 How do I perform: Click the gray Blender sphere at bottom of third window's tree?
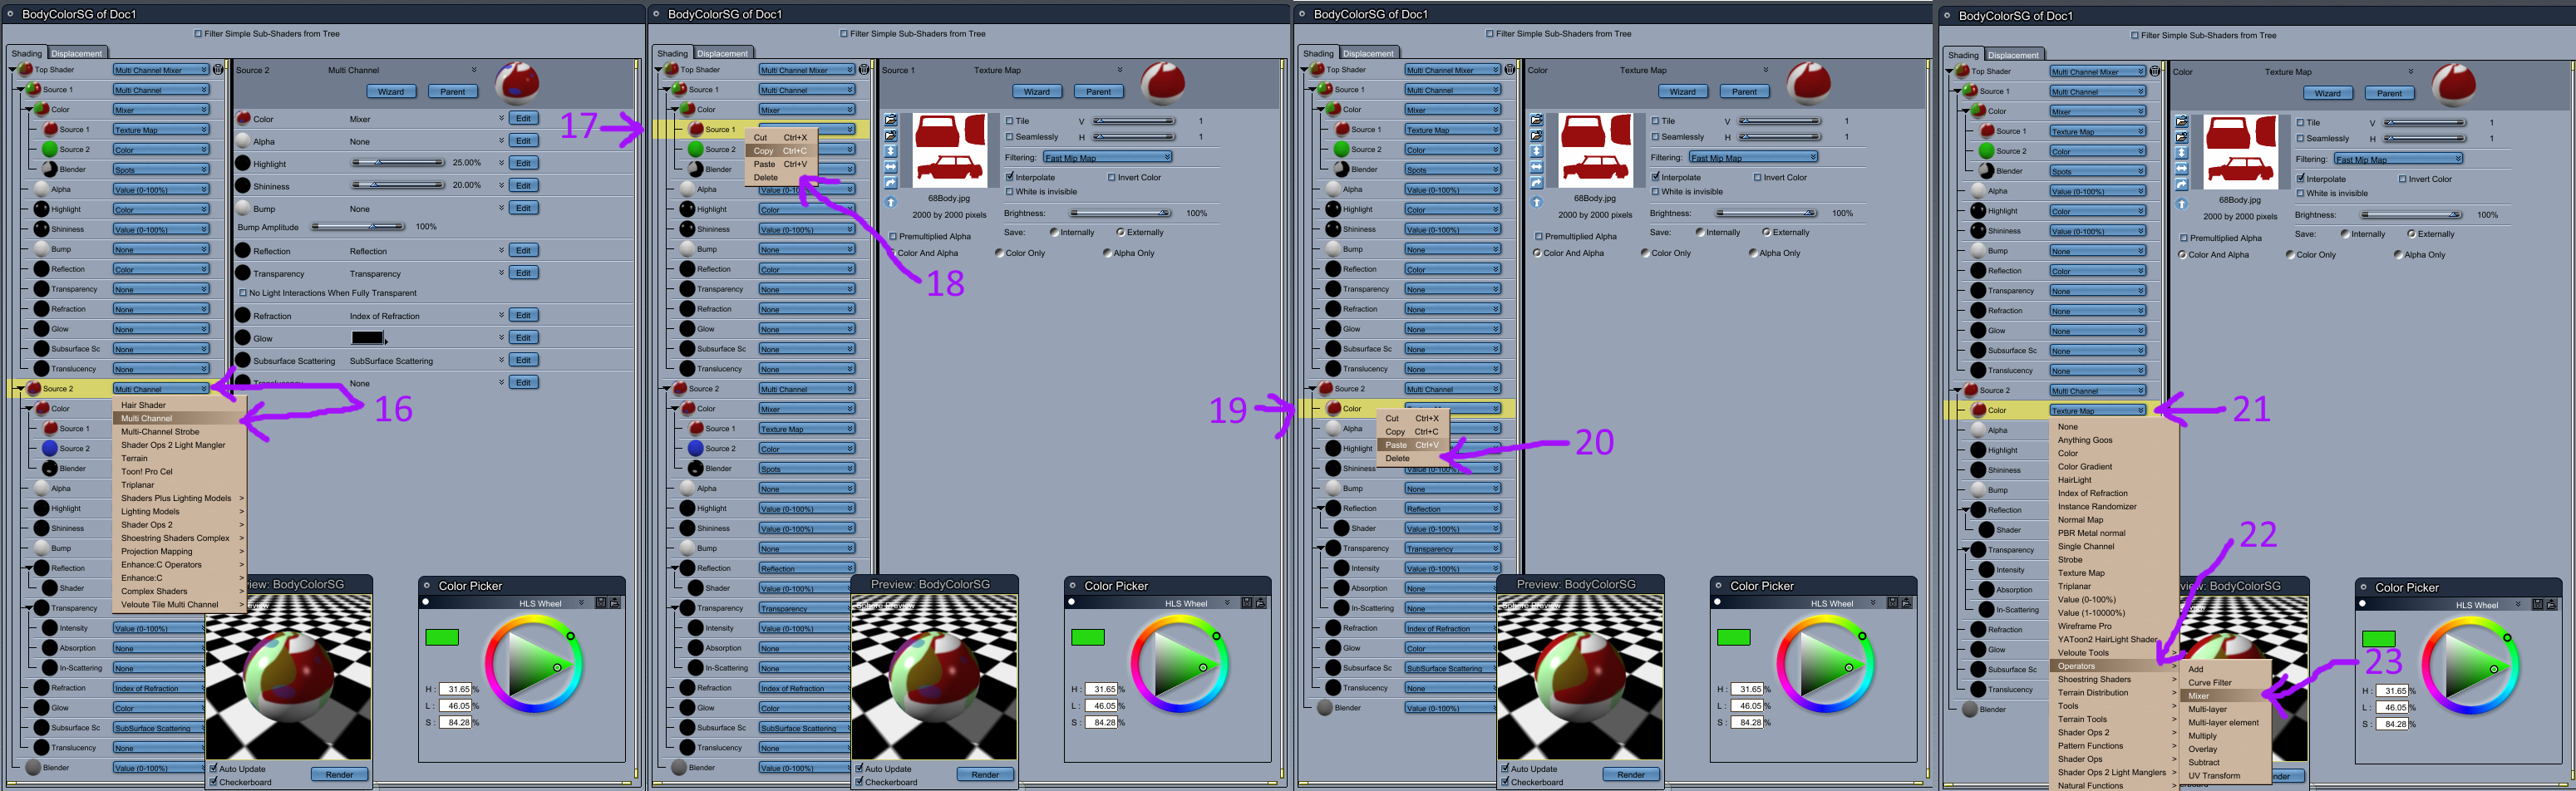[x=1325, y=708]
